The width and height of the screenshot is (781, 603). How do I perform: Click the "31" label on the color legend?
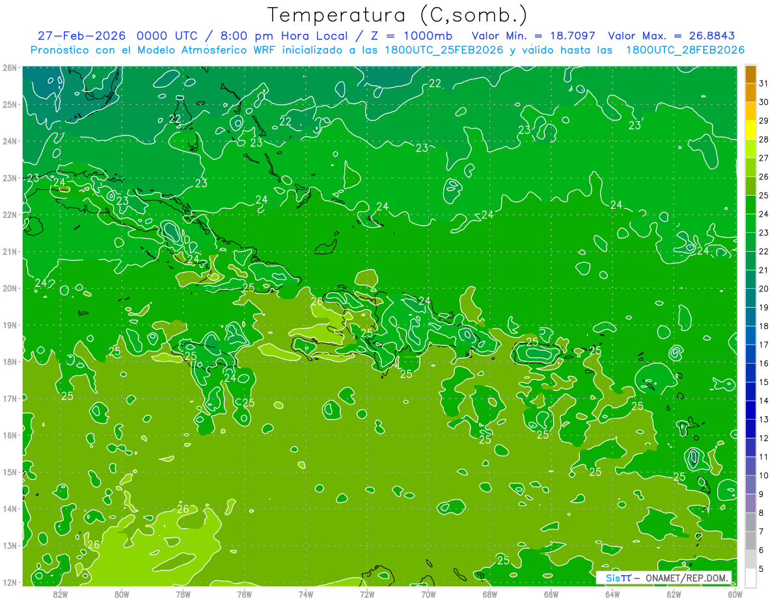pos(763,83)
